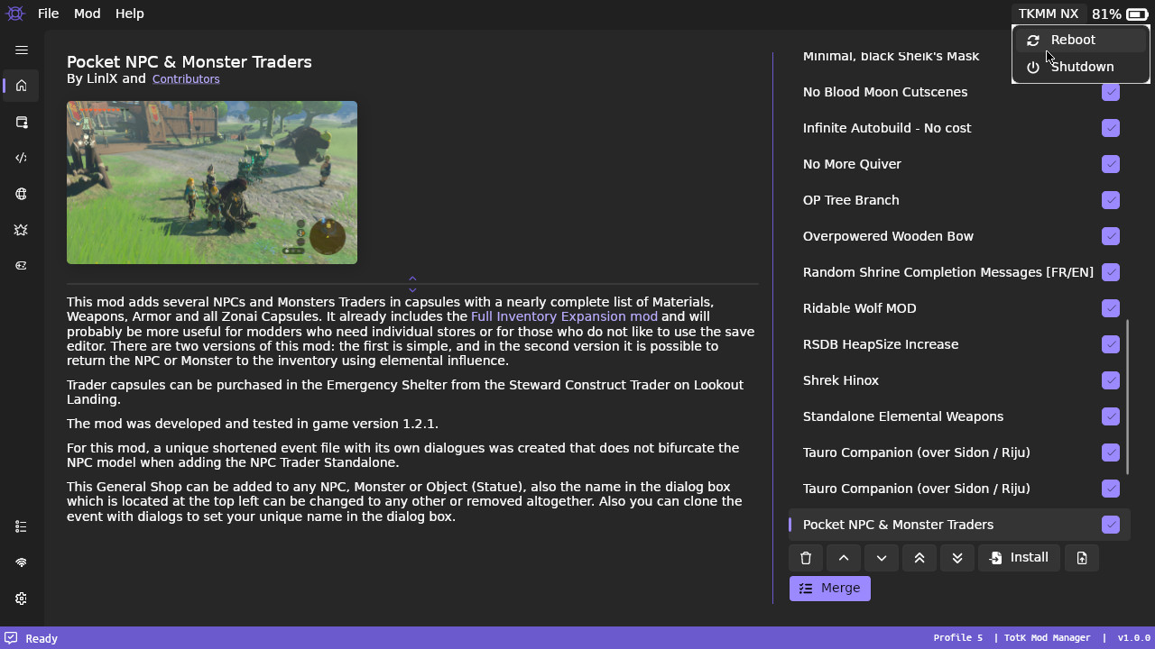Uncheck No Blood Moon Cutscenes
The width and height of the screenshot is (1155, 649).
tap(1111, 92)
